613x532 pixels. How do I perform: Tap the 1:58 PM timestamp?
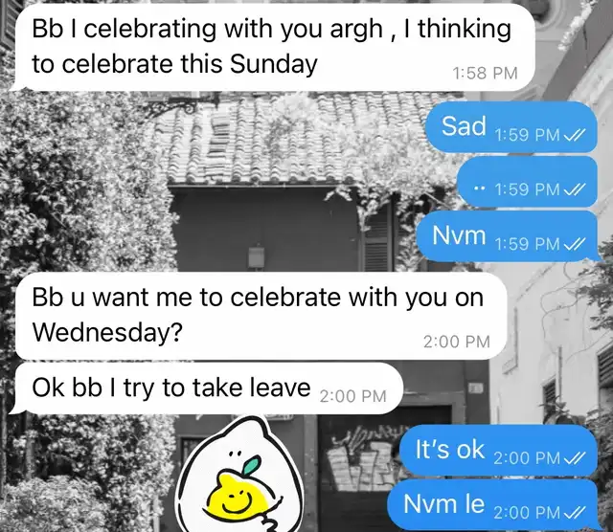click(x=485, y=74)
